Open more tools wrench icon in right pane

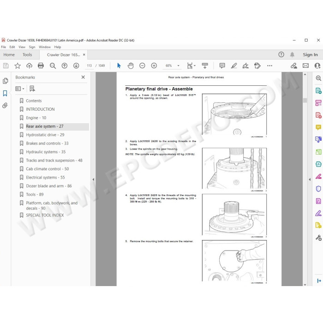point(318,238)
